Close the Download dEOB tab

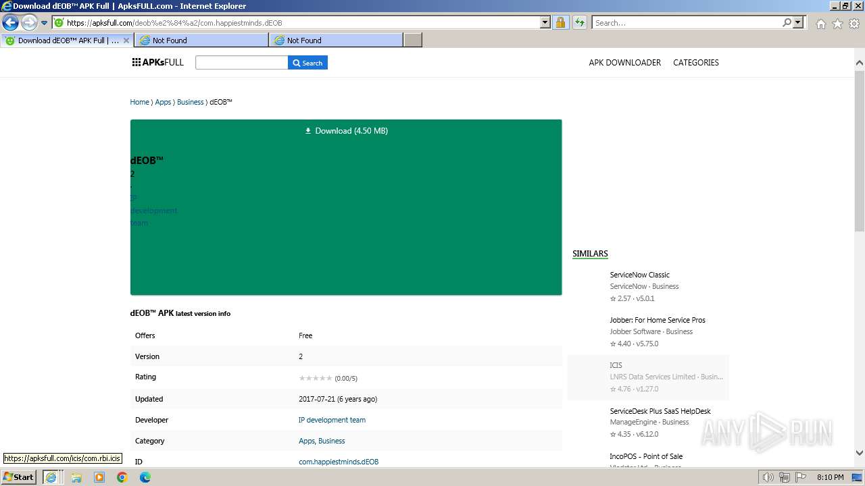coord(126,40)
